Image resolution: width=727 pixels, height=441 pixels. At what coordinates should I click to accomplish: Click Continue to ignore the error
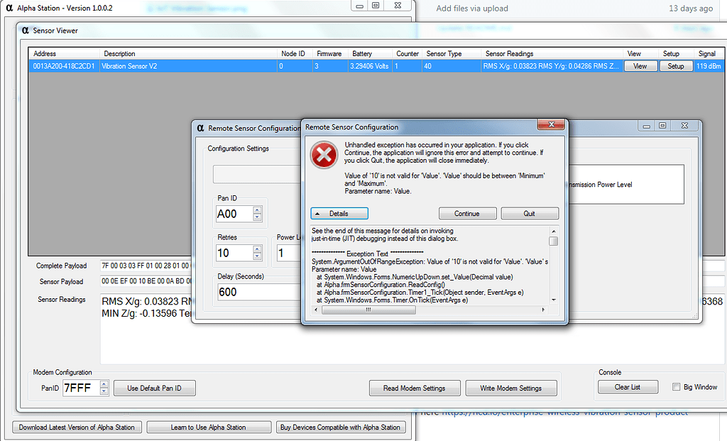(x=467, y=213)
